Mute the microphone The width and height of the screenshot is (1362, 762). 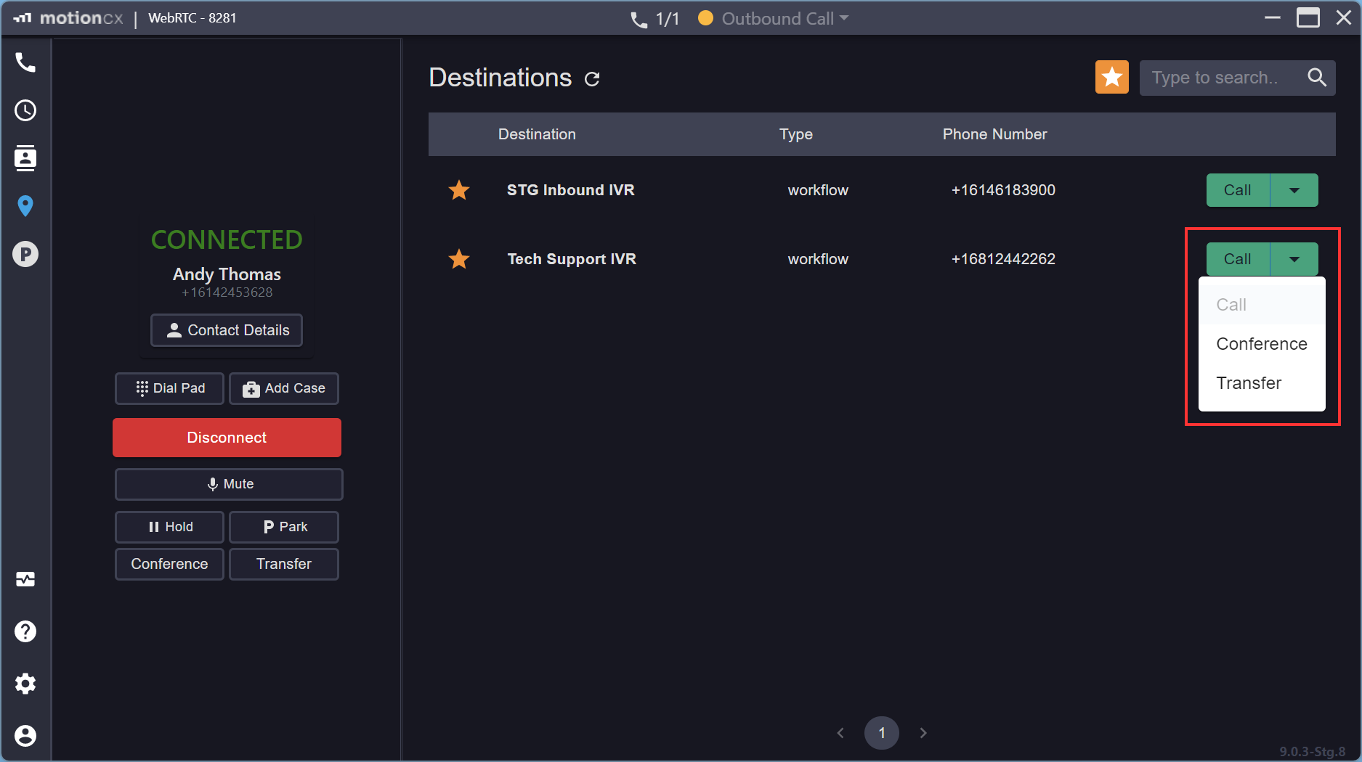229,484
